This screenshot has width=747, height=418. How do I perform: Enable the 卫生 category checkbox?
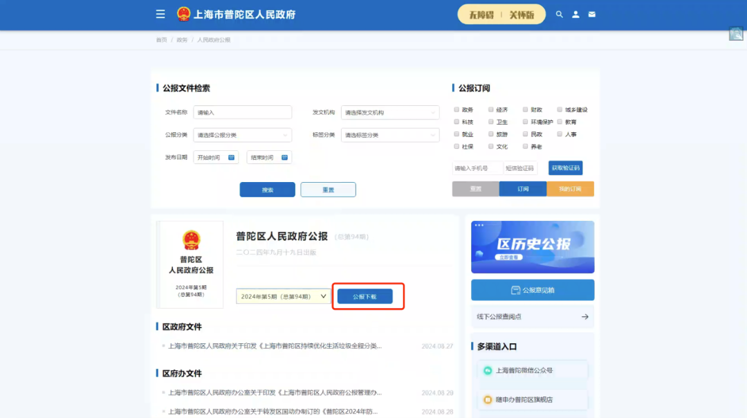coord(490,122)
